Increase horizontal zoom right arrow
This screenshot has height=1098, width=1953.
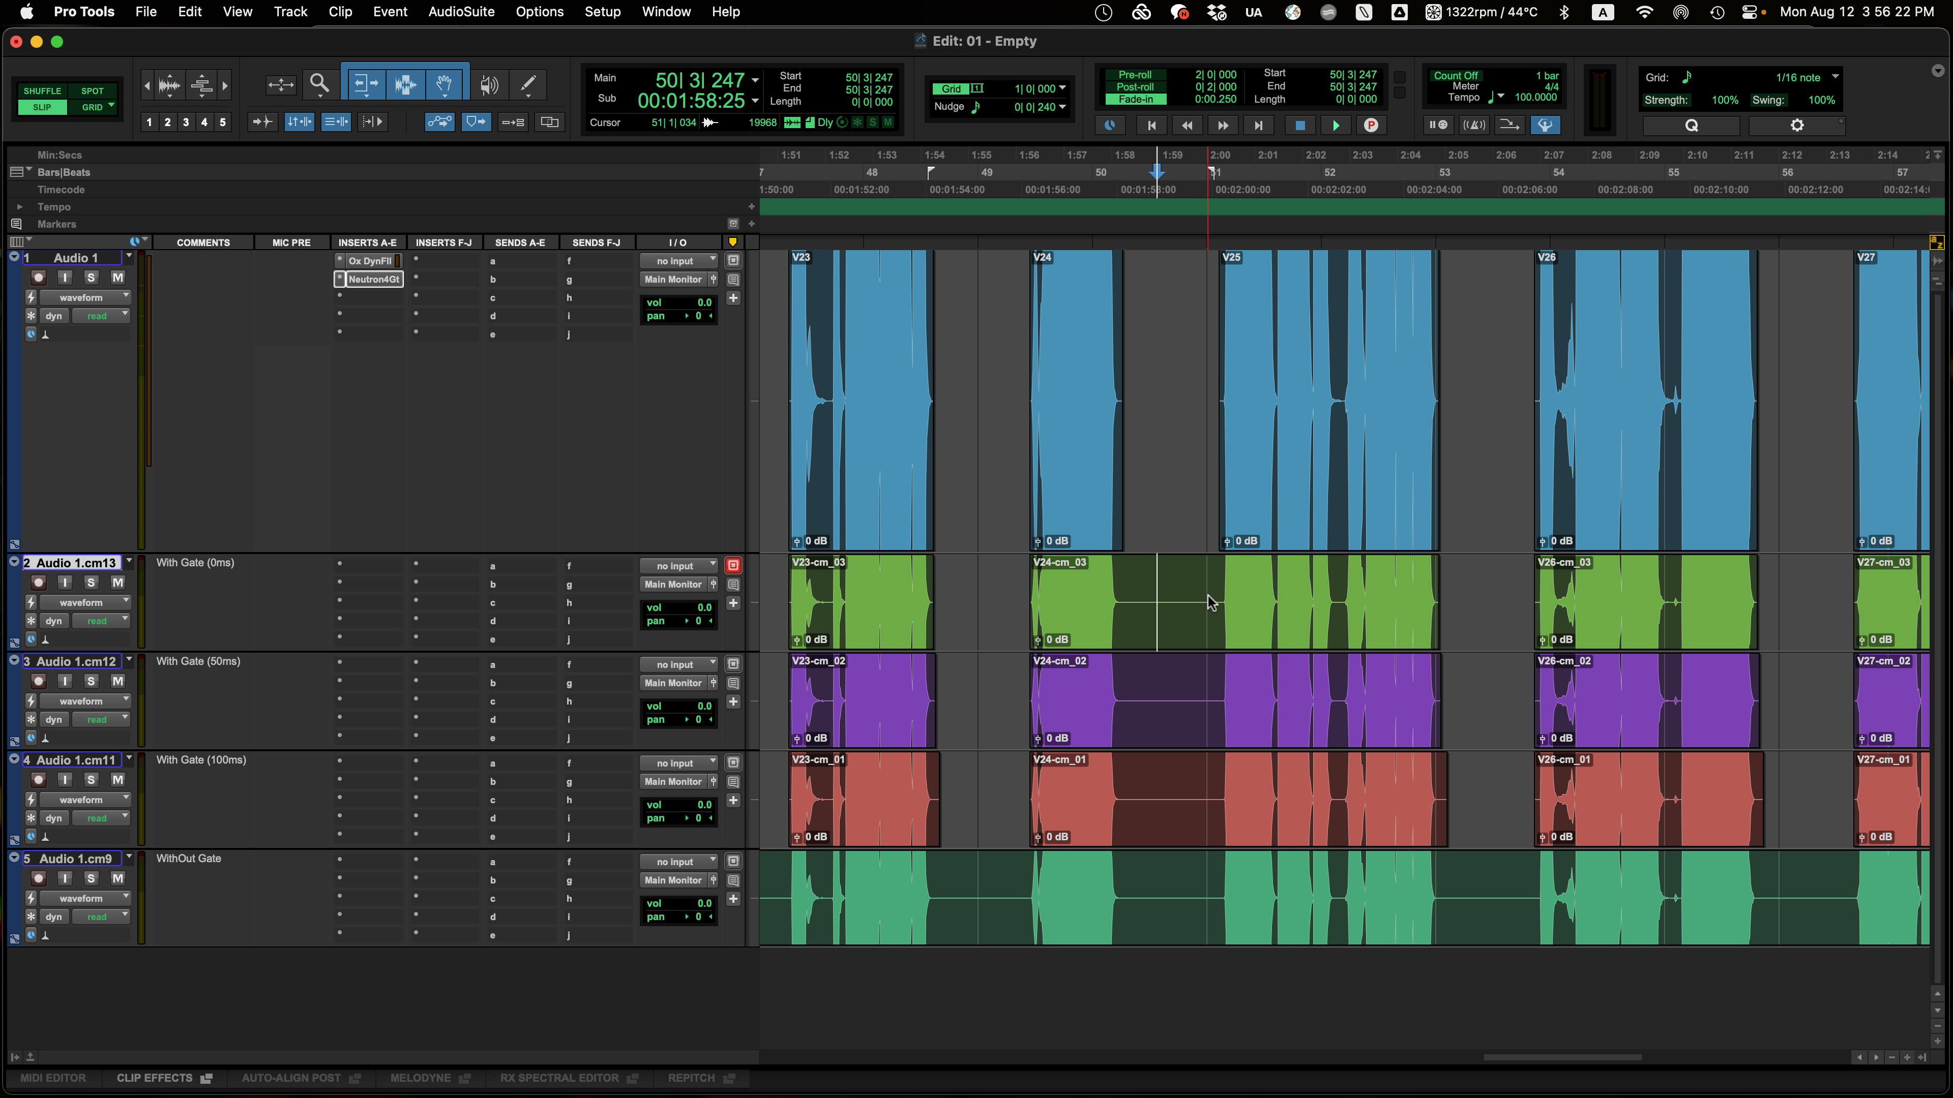[x=224, y=85]
